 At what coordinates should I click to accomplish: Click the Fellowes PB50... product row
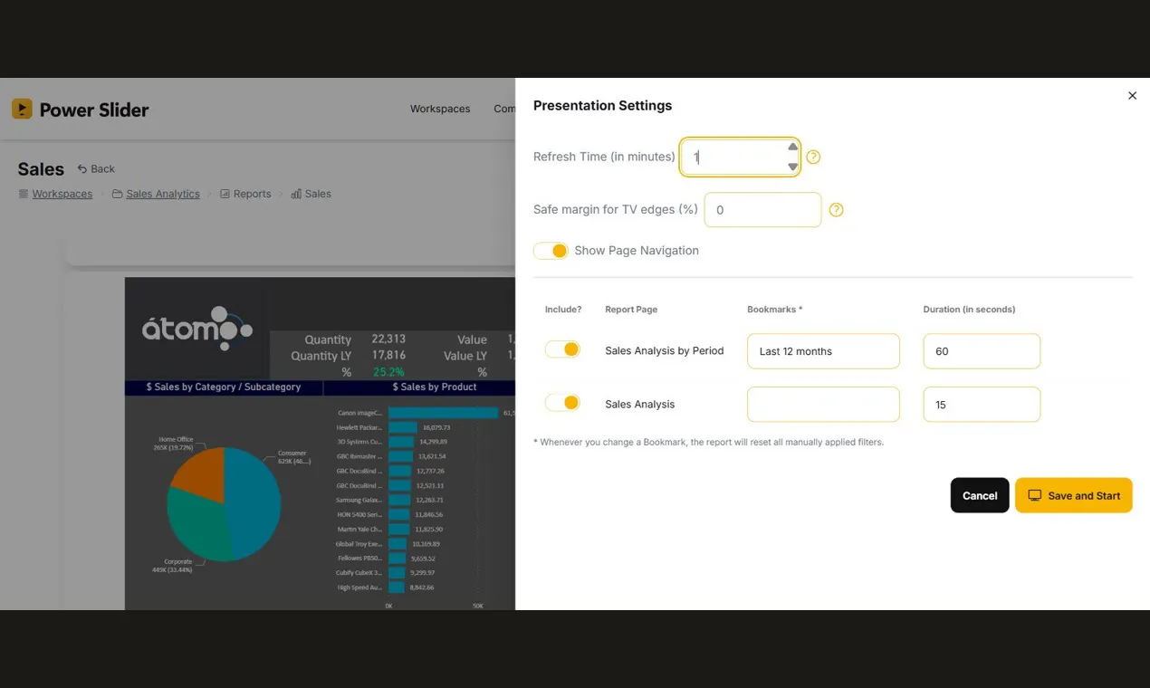pyautogui.click(x=359, y=559)
